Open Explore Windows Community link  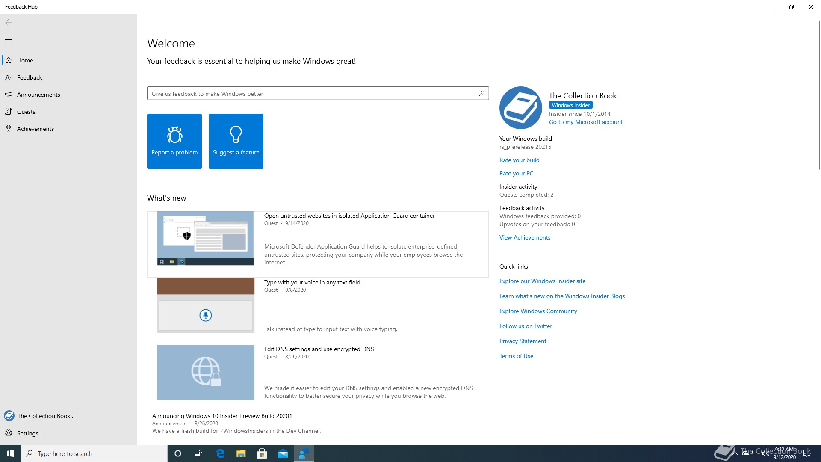[538, 311]
